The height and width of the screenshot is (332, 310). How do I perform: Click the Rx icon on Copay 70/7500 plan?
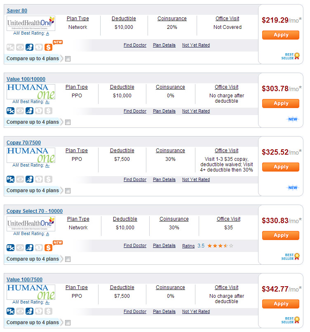pyautogui.click(x=11, y=179)
